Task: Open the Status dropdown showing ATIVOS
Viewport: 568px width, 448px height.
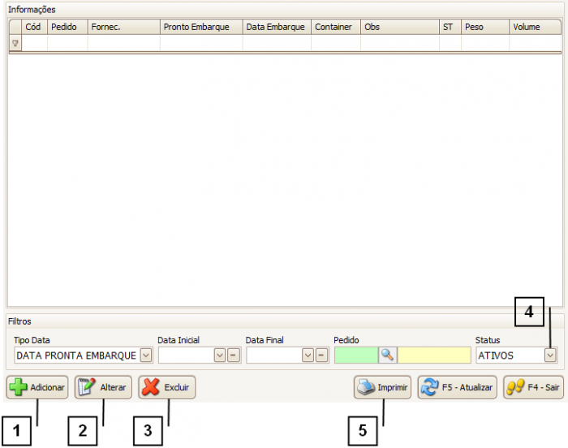Action: pyautogui.click(x=550, y=355)
